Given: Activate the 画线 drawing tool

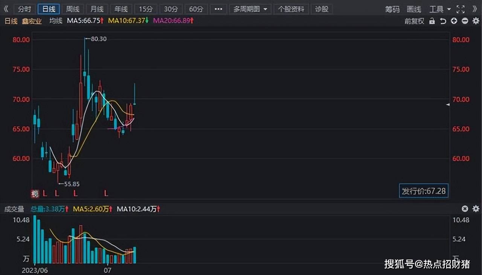Looking at the screenshot, I should click(x=414, y=9).
